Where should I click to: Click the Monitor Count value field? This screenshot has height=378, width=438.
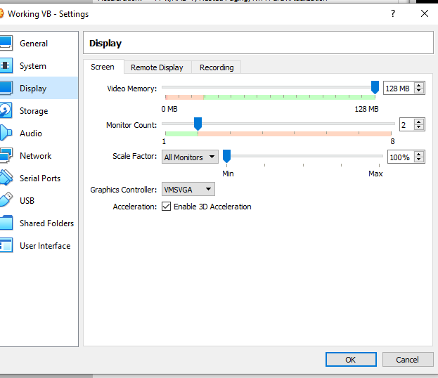(406, 125)
